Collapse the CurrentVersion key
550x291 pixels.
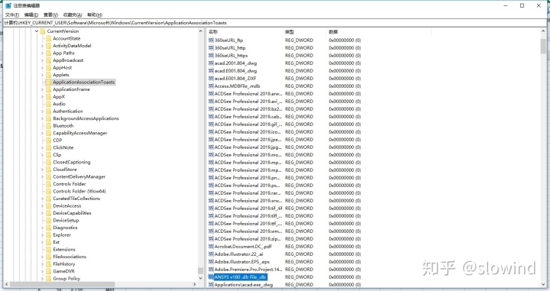(37, 31)
